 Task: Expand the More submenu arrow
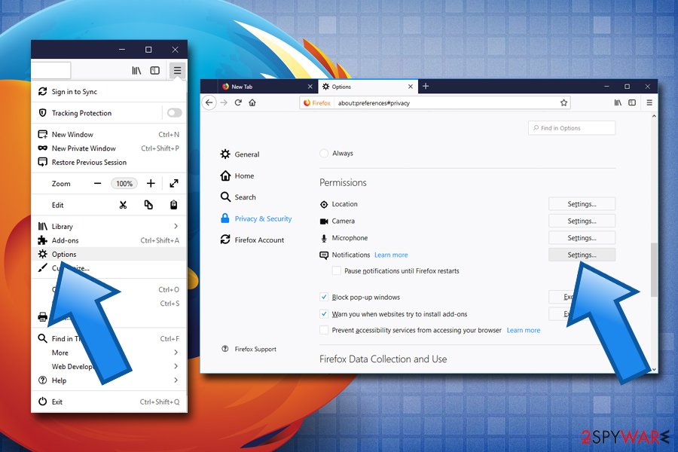176,353
